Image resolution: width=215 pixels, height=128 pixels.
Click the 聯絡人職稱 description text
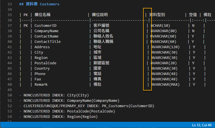(103, 41)
